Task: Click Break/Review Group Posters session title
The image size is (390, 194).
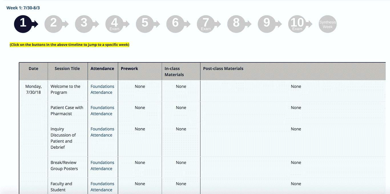Action: (x=64, y=165)
